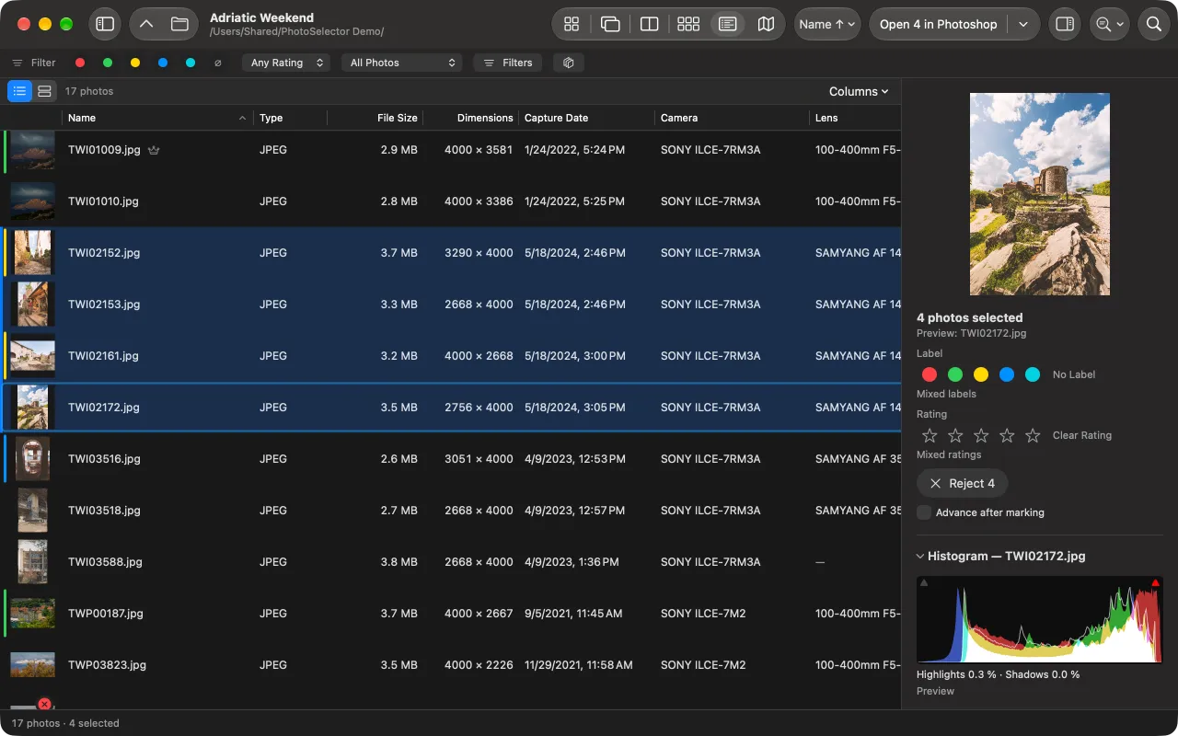Click Open 4 in Photoshop
The height and width of the screenshot is (736, 1178).
click(938, 24)
